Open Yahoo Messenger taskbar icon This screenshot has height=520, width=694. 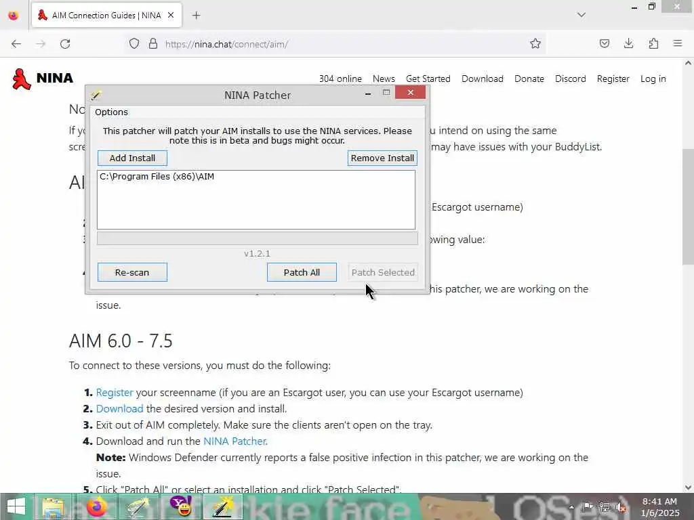[182, 507]
